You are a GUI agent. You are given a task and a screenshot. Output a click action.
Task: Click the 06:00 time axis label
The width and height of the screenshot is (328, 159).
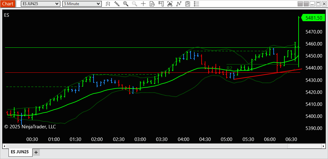coord(270,139)
